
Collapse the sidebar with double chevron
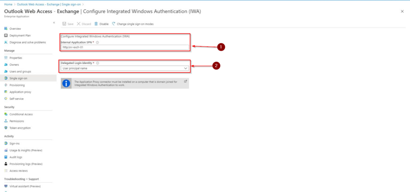tap(54, 23)
